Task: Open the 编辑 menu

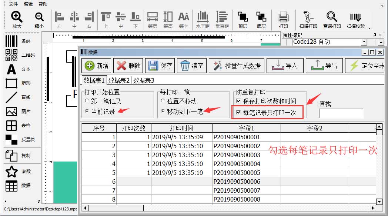Action: (x=28, y=4)
